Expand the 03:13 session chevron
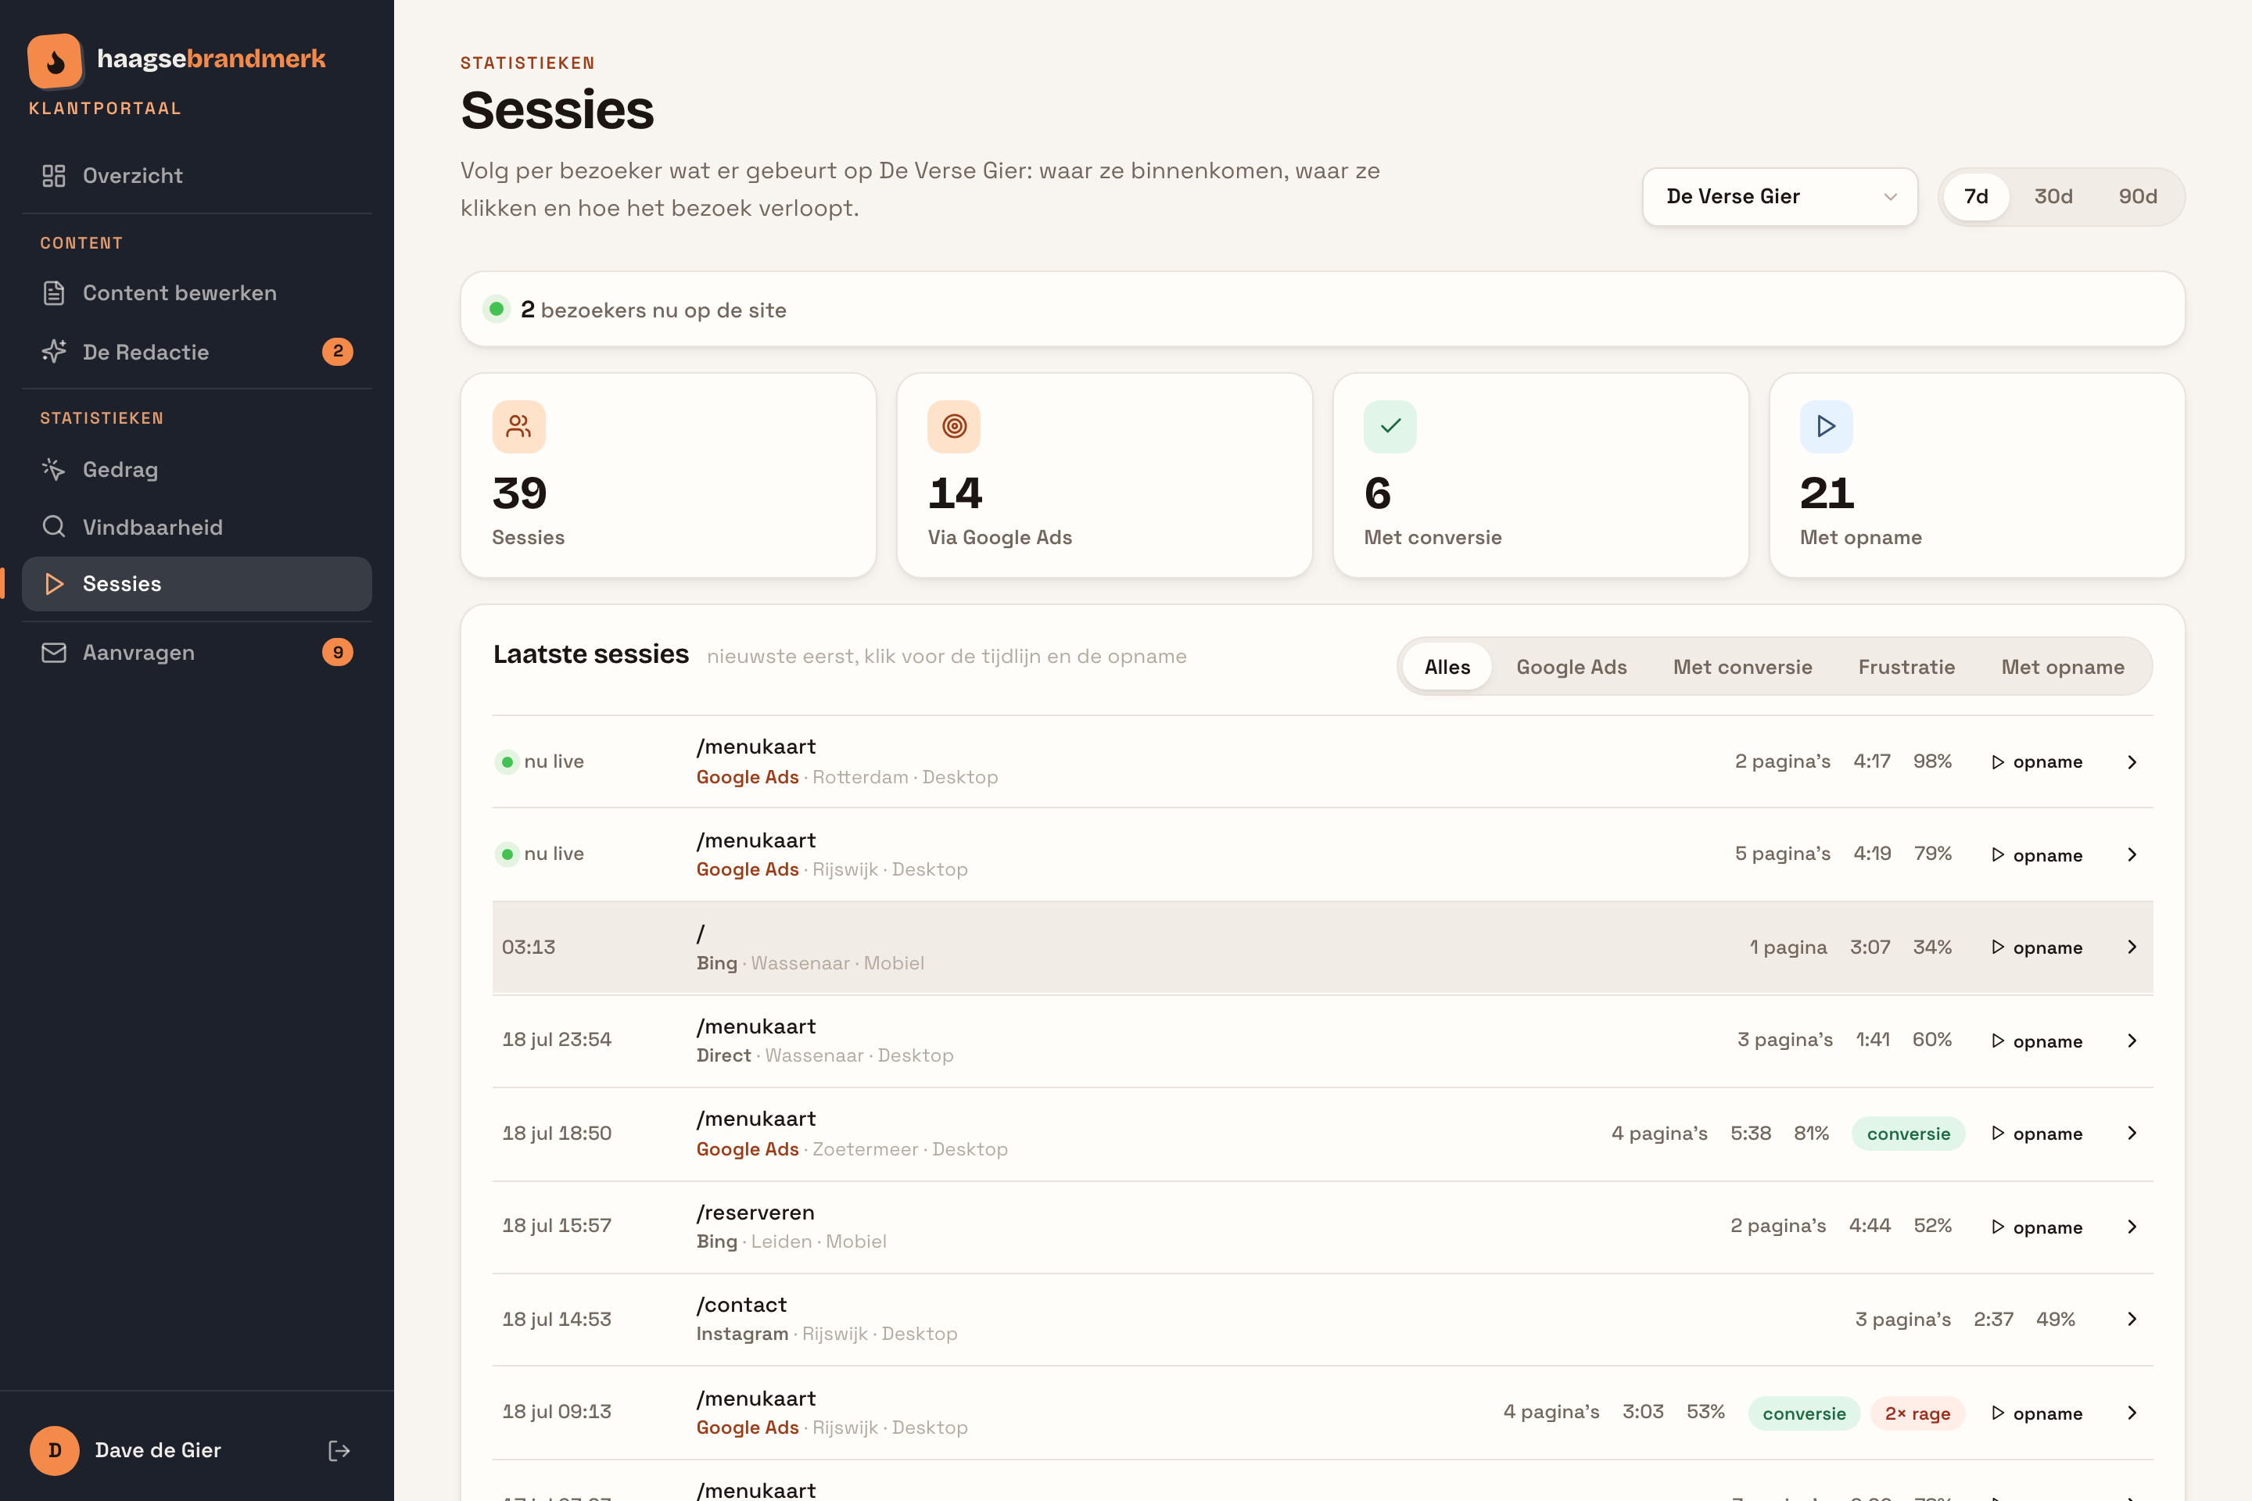This screenshot has width=2252, height=1501. click(2132, 947)
